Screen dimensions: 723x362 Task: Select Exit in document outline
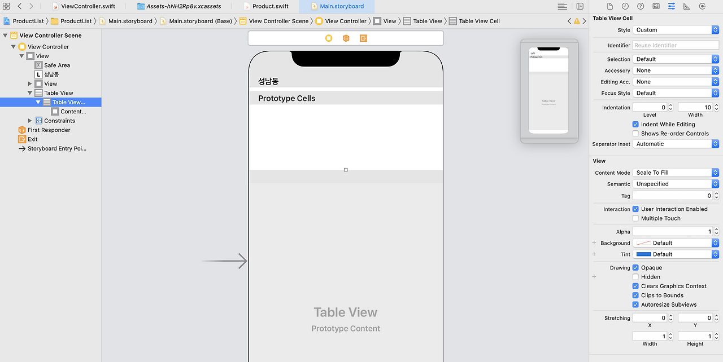pos(33,139)
